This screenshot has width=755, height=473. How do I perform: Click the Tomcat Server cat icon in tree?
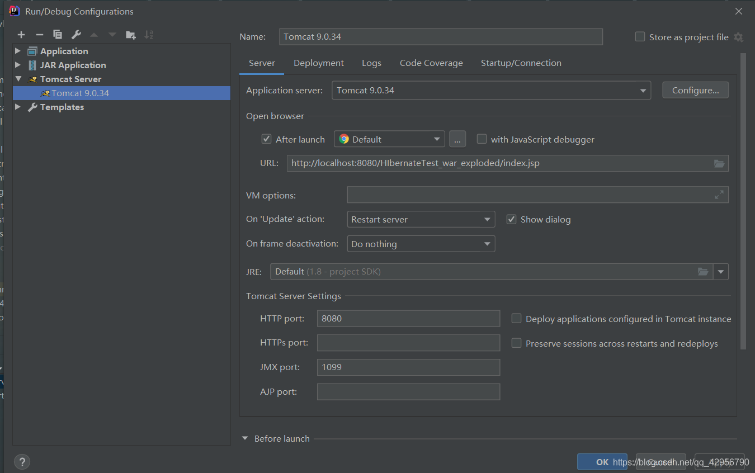pos(32,79)
